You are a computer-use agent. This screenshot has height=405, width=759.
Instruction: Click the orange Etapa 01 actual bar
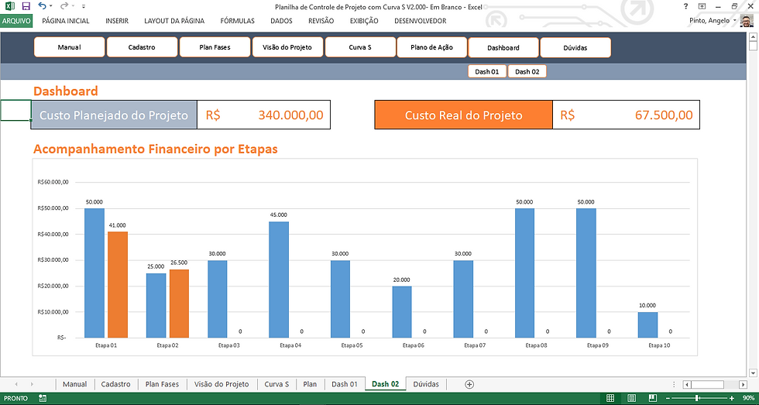(118, 284)
